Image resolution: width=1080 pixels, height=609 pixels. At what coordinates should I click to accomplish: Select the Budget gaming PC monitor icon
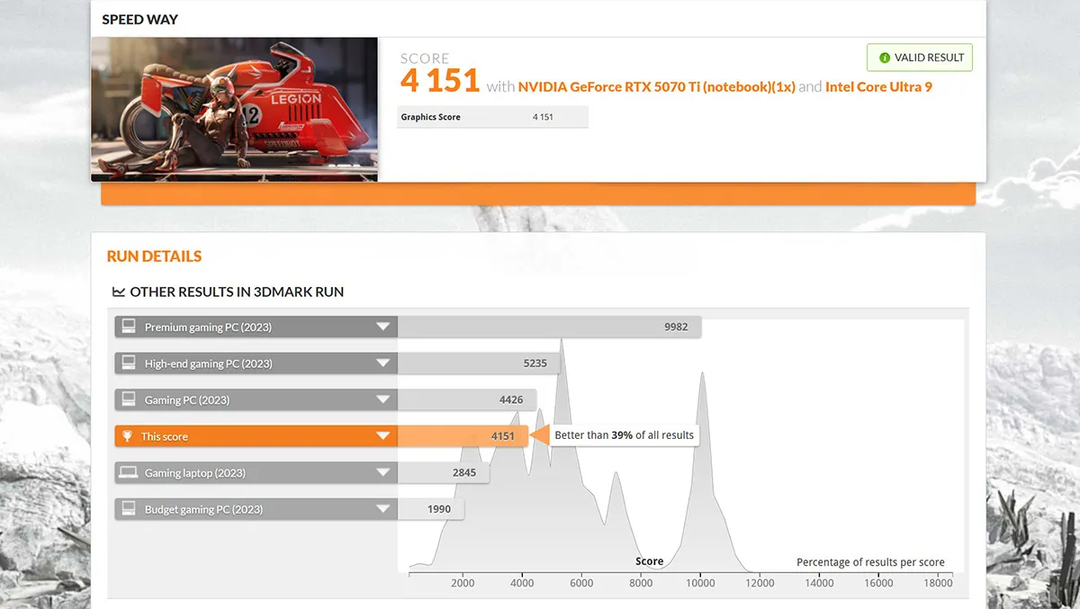tap(129, 509)
